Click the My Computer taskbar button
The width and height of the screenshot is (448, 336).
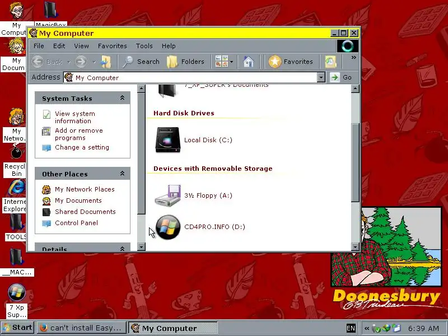173,328
